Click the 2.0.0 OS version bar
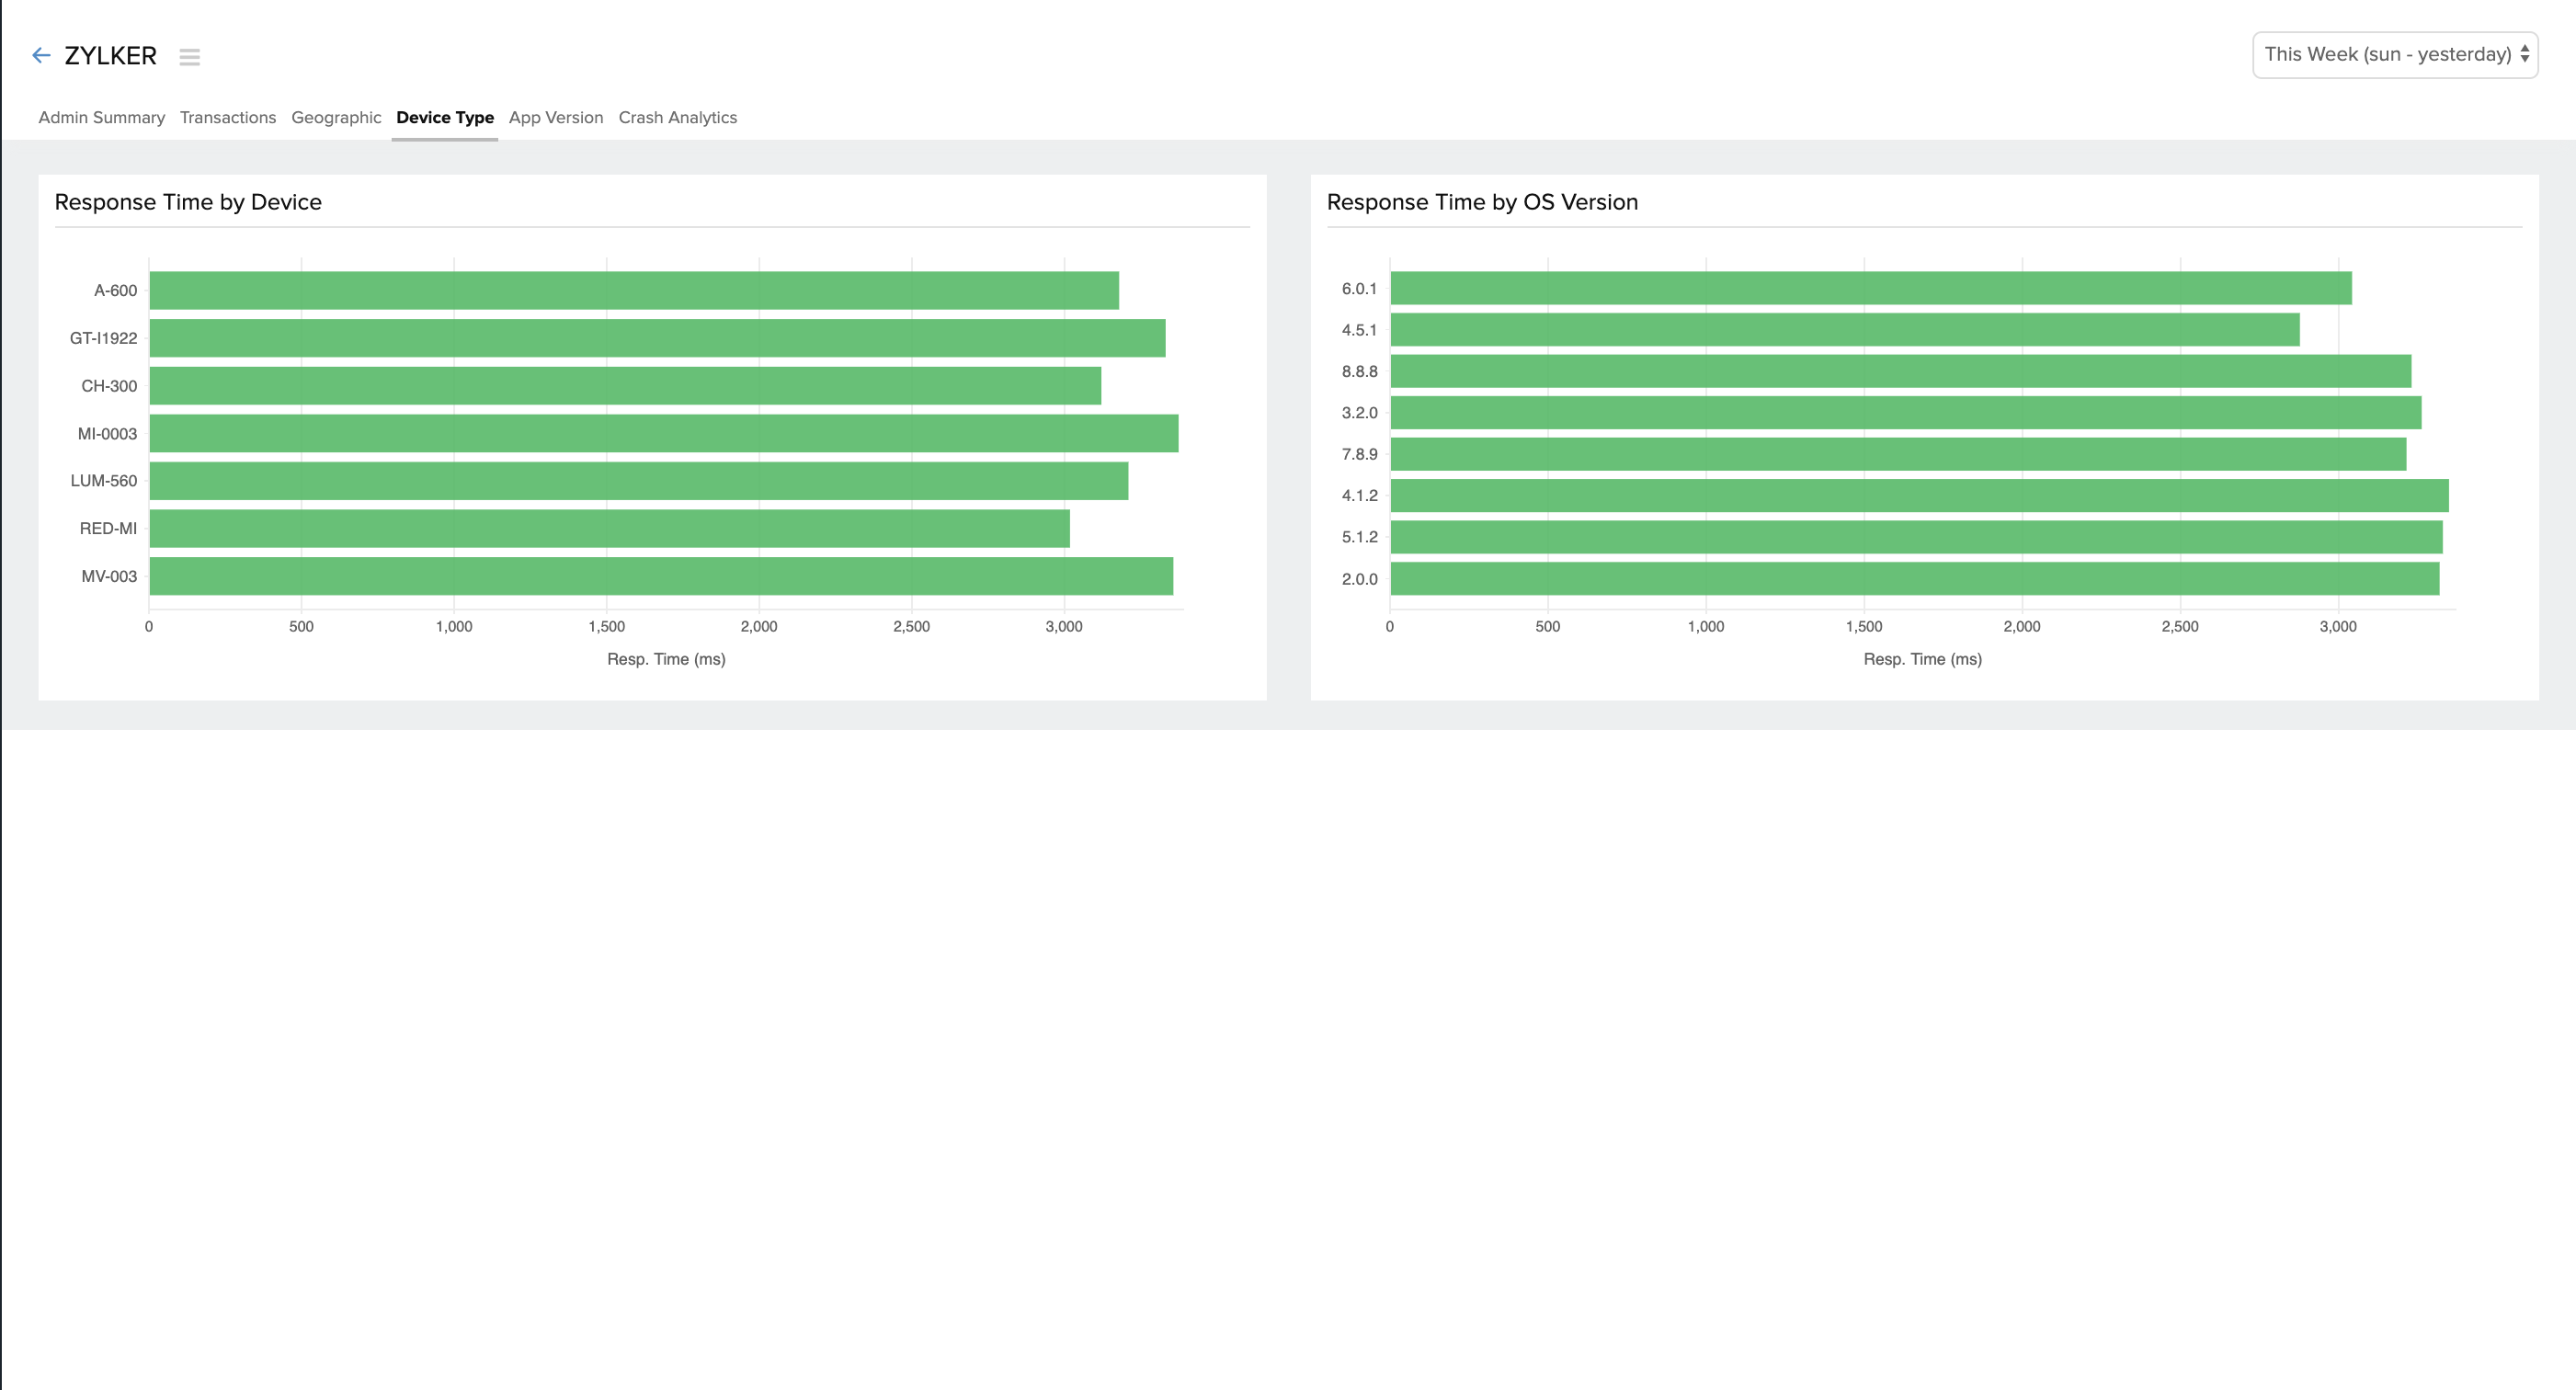The height and width of the screenshot is (1390, 2576). pyautogui.click(x=1914, y=578)
